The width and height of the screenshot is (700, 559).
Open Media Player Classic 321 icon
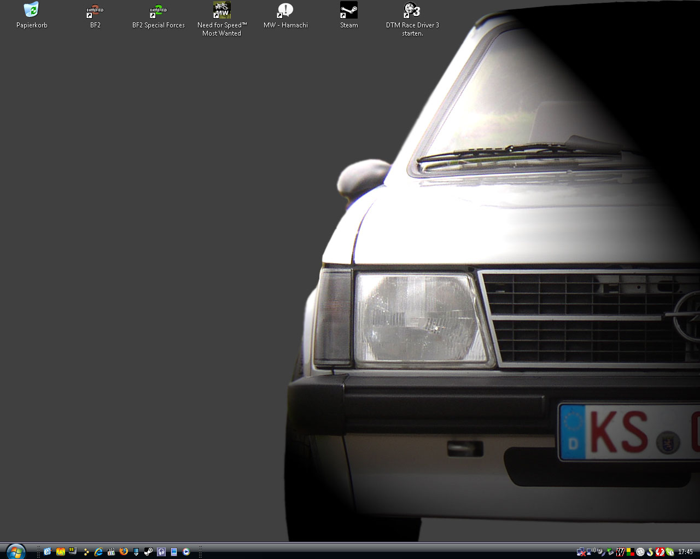pyautogui.click(x=111, y=552)
